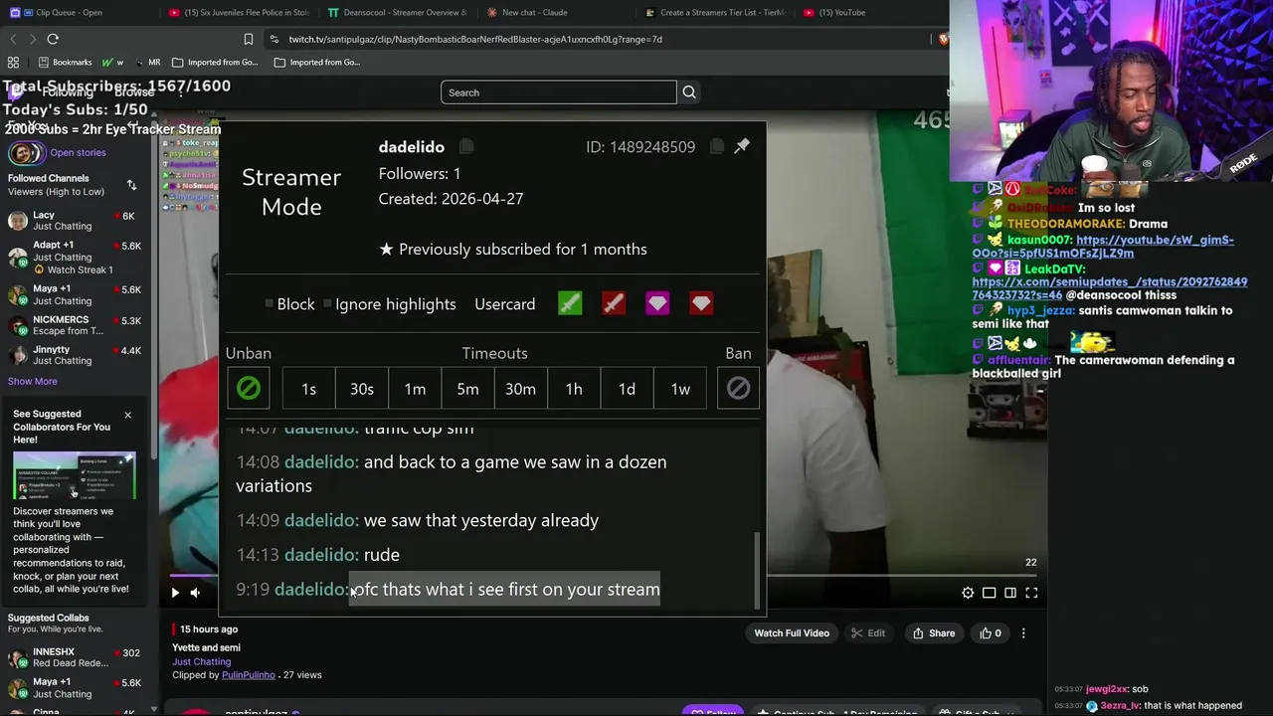Open Create a Streamers Tier List tab
The height and width of the screenshot is (716, 1273).
716,13
